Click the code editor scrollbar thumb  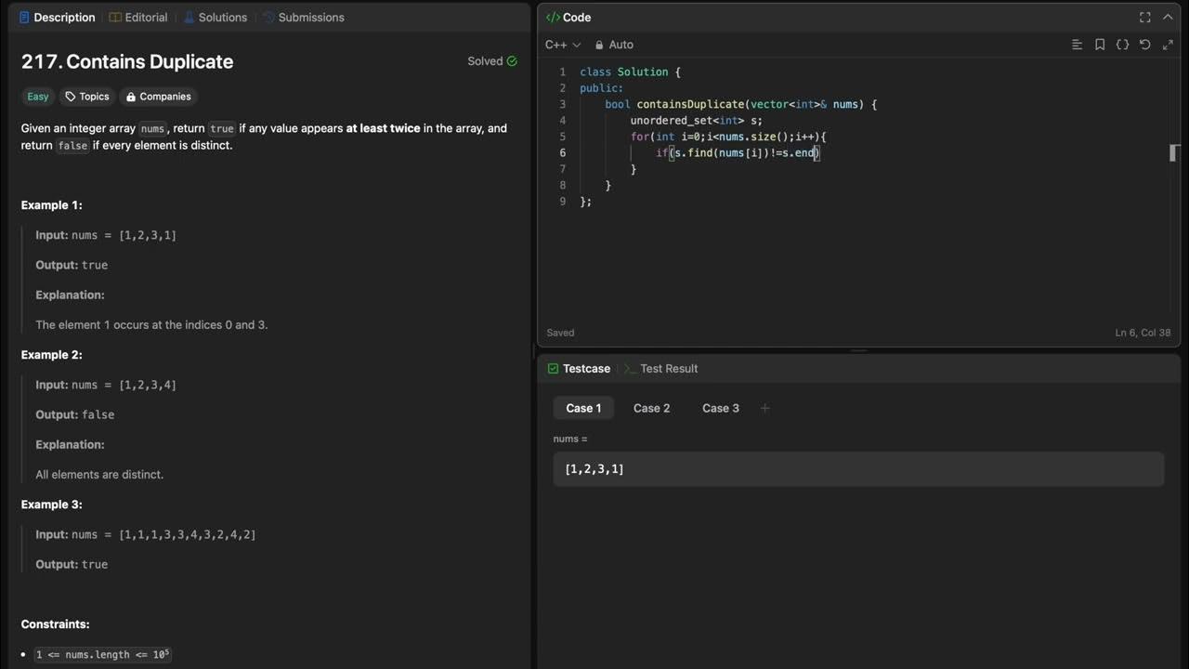click(1173, 153)
